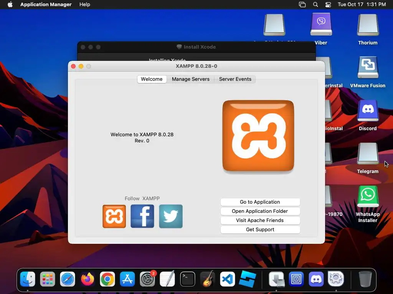Open the Help menu
The width and height of the screenshot is (393, 294).
(x=85, y=5)
